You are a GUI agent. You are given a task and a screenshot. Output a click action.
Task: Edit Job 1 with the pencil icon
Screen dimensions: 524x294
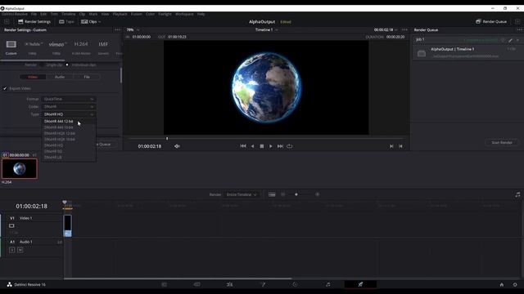tap(510, 40)
